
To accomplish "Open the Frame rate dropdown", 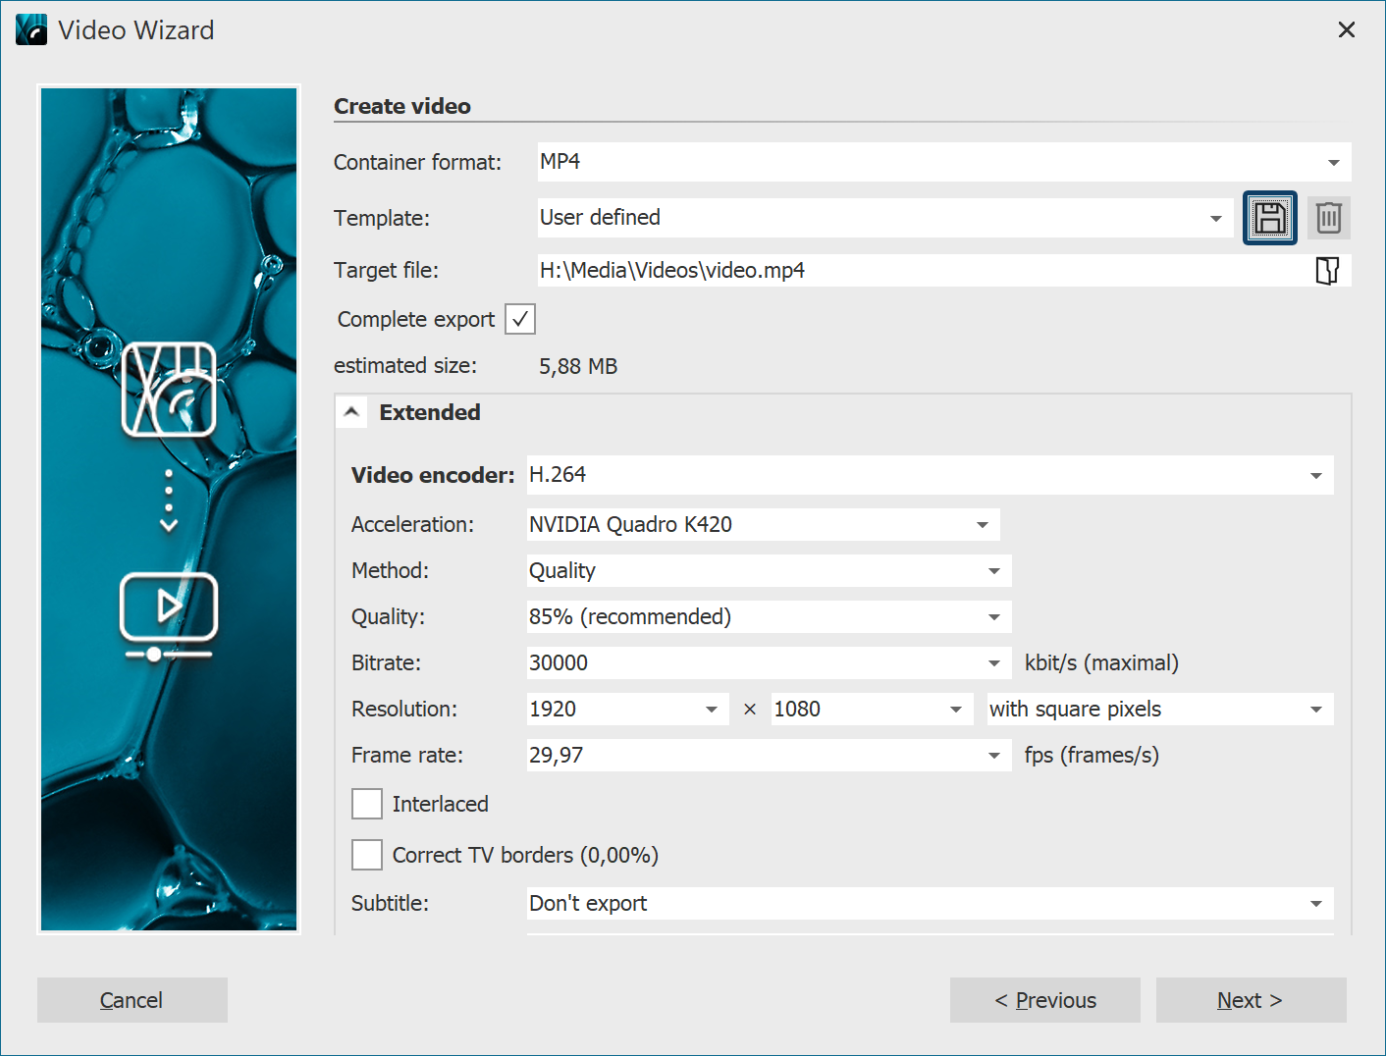I will coord(993,756).
